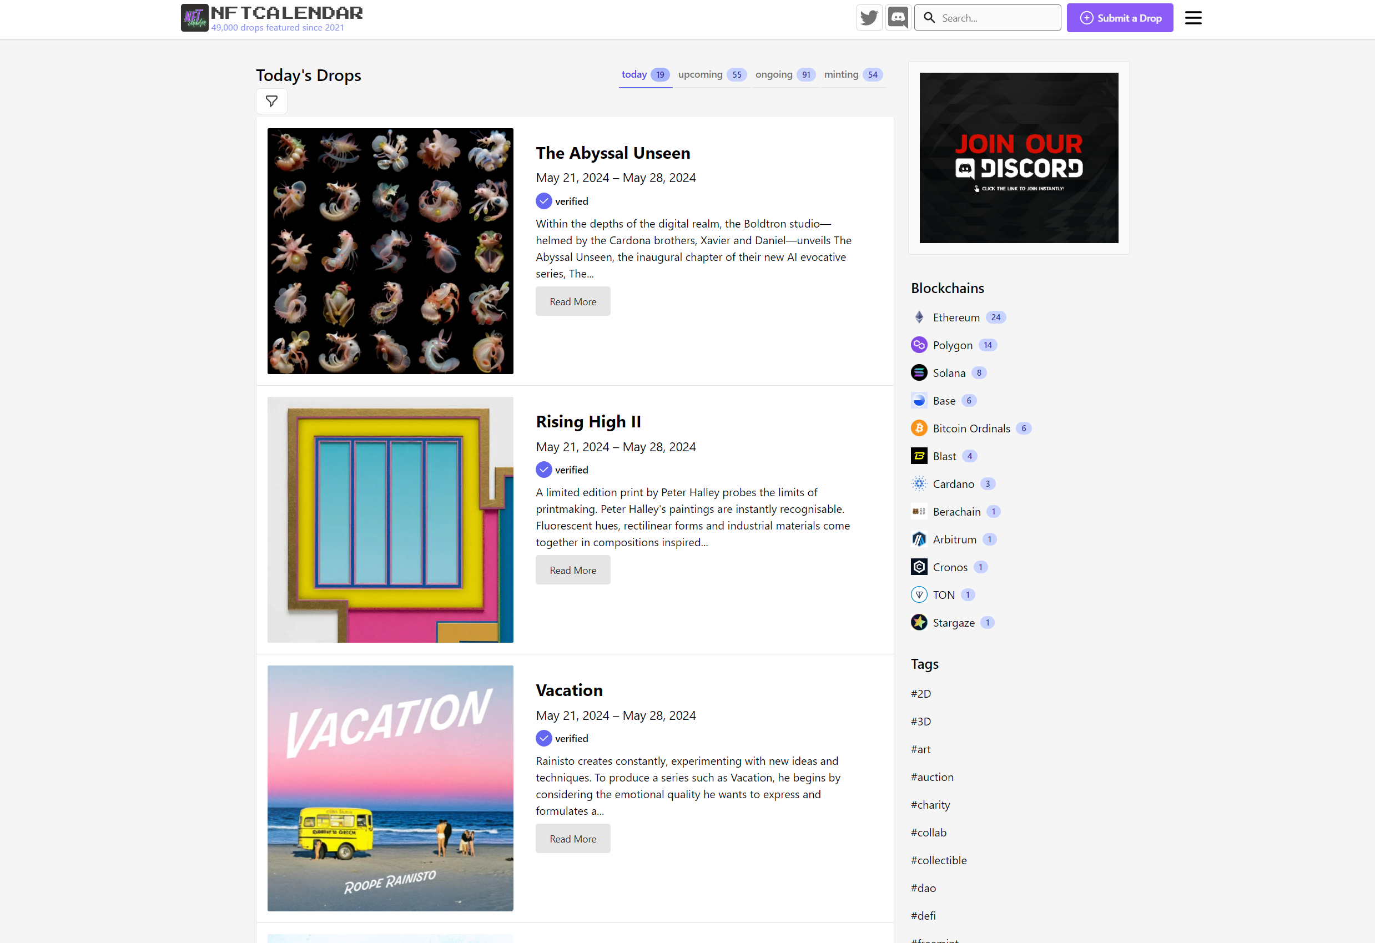Click the Bitcoin Ordinals icon
1375x943 pixels.
tap(919, 428)
